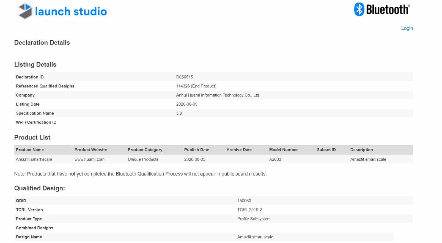This screenshot has height=243, width=442.
Task: Select model number A2003
Action: click(x=275, y=159)
